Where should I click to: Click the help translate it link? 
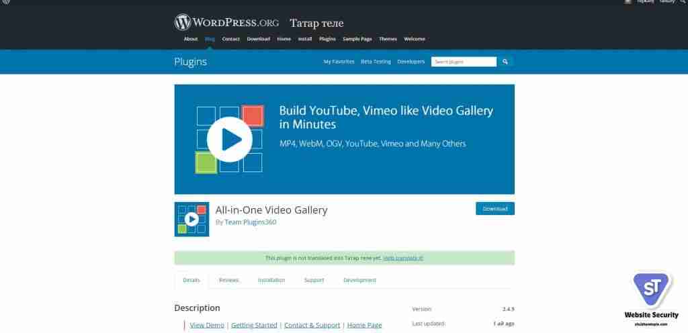coord(403,258)
